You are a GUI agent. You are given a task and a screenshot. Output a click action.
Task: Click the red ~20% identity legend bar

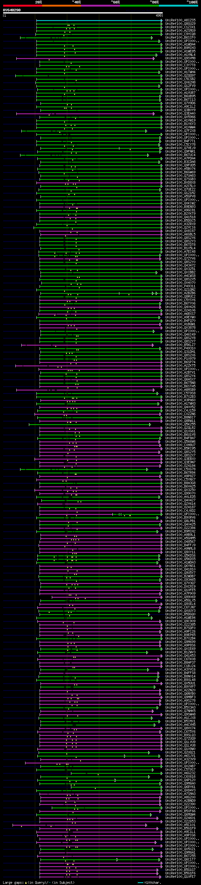tap(22, 6)
